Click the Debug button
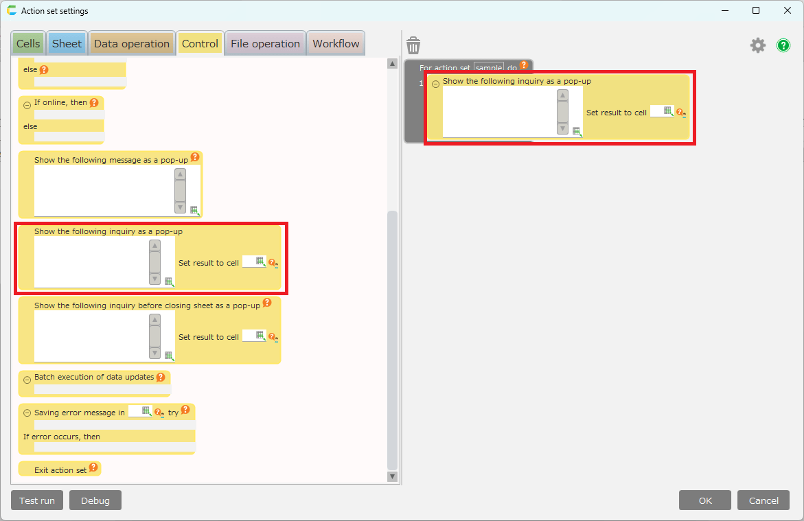The width and height of the screenshot is (804, 521). (95, 500)
